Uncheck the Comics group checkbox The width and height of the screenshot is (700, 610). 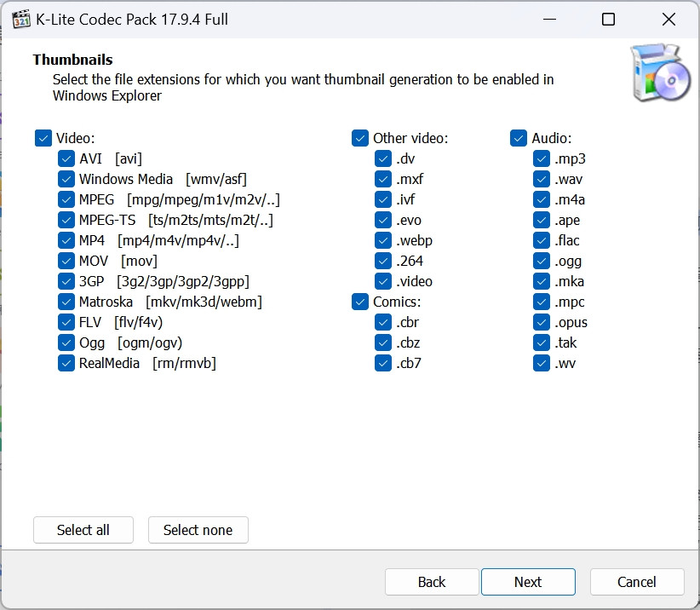360,302
